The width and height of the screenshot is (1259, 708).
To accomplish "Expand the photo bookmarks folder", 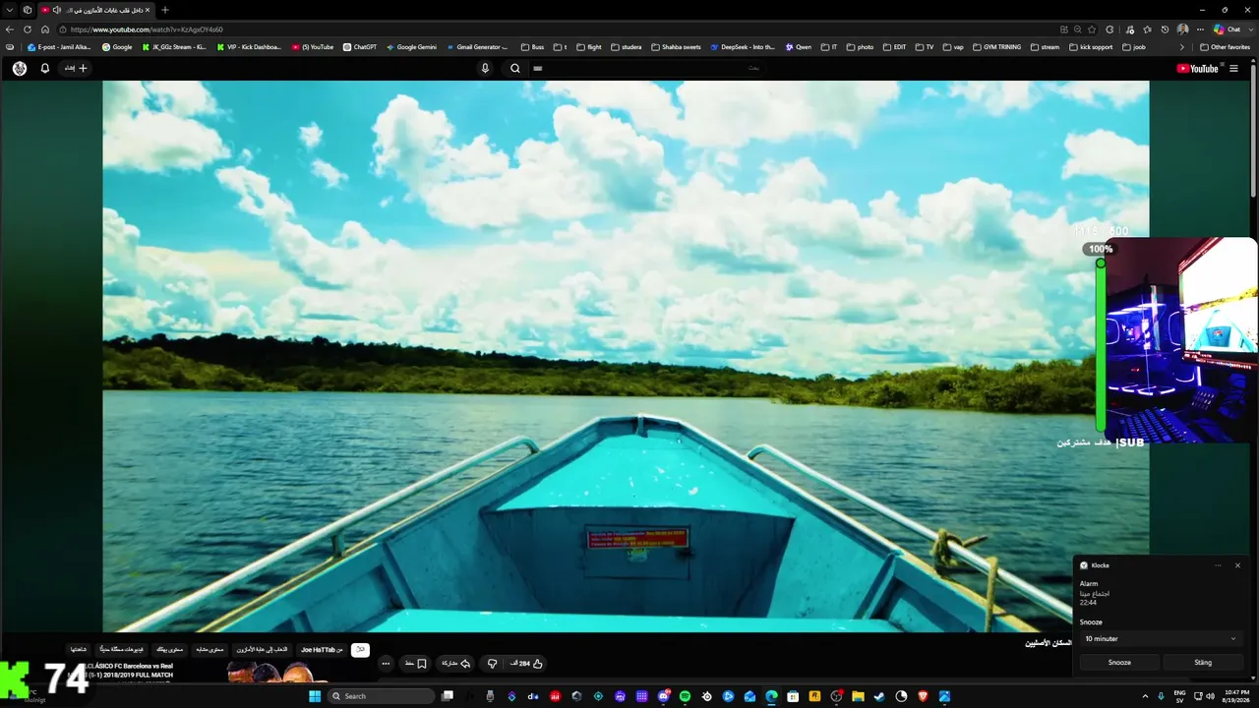I will [x=859, y=47].
